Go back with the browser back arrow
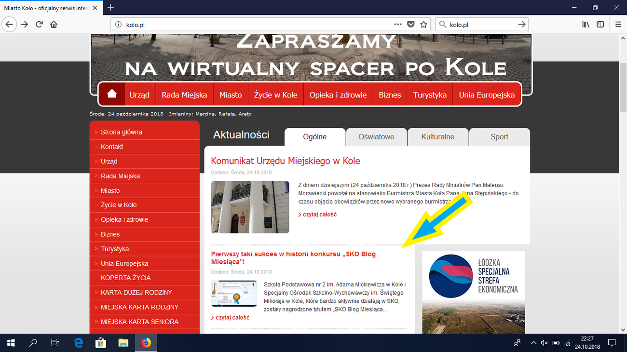This screenshot has height=352, width=627. [x=9, y=24]
